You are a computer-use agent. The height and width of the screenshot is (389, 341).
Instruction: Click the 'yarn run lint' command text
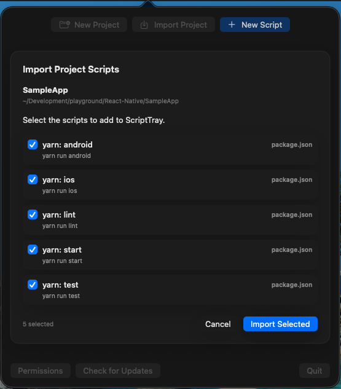point(60,226)
